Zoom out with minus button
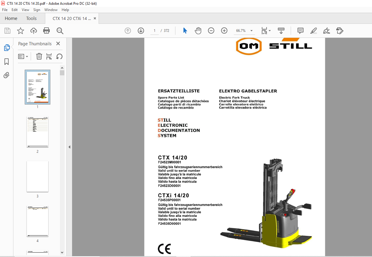The image size is (372, 257). click(x=211, y=31)
